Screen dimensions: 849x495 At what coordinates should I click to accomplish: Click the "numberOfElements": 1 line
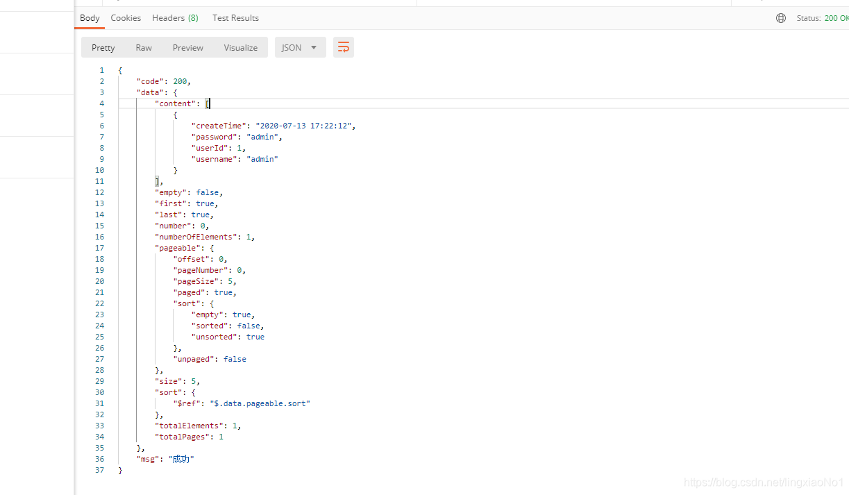[205, 237]
